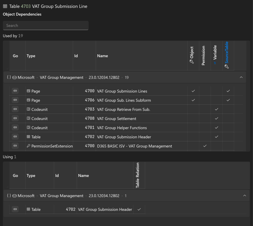
Task: Click the 'Used by 19' section label
Action: 13,36
